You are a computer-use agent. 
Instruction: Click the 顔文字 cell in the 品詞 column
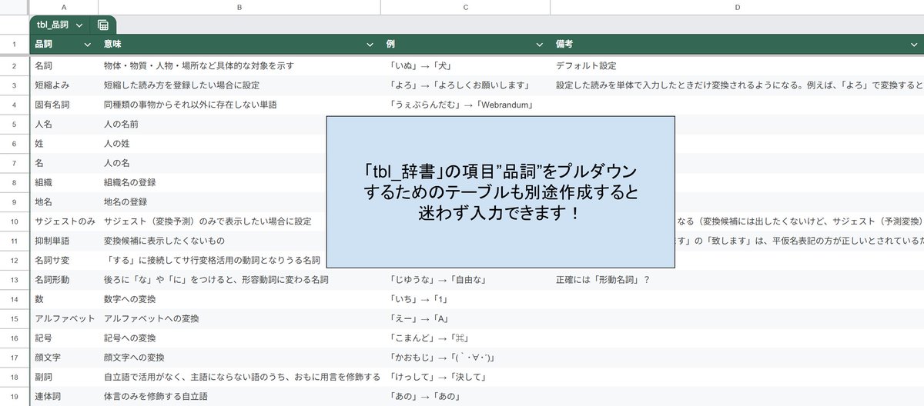click(64, 358)
